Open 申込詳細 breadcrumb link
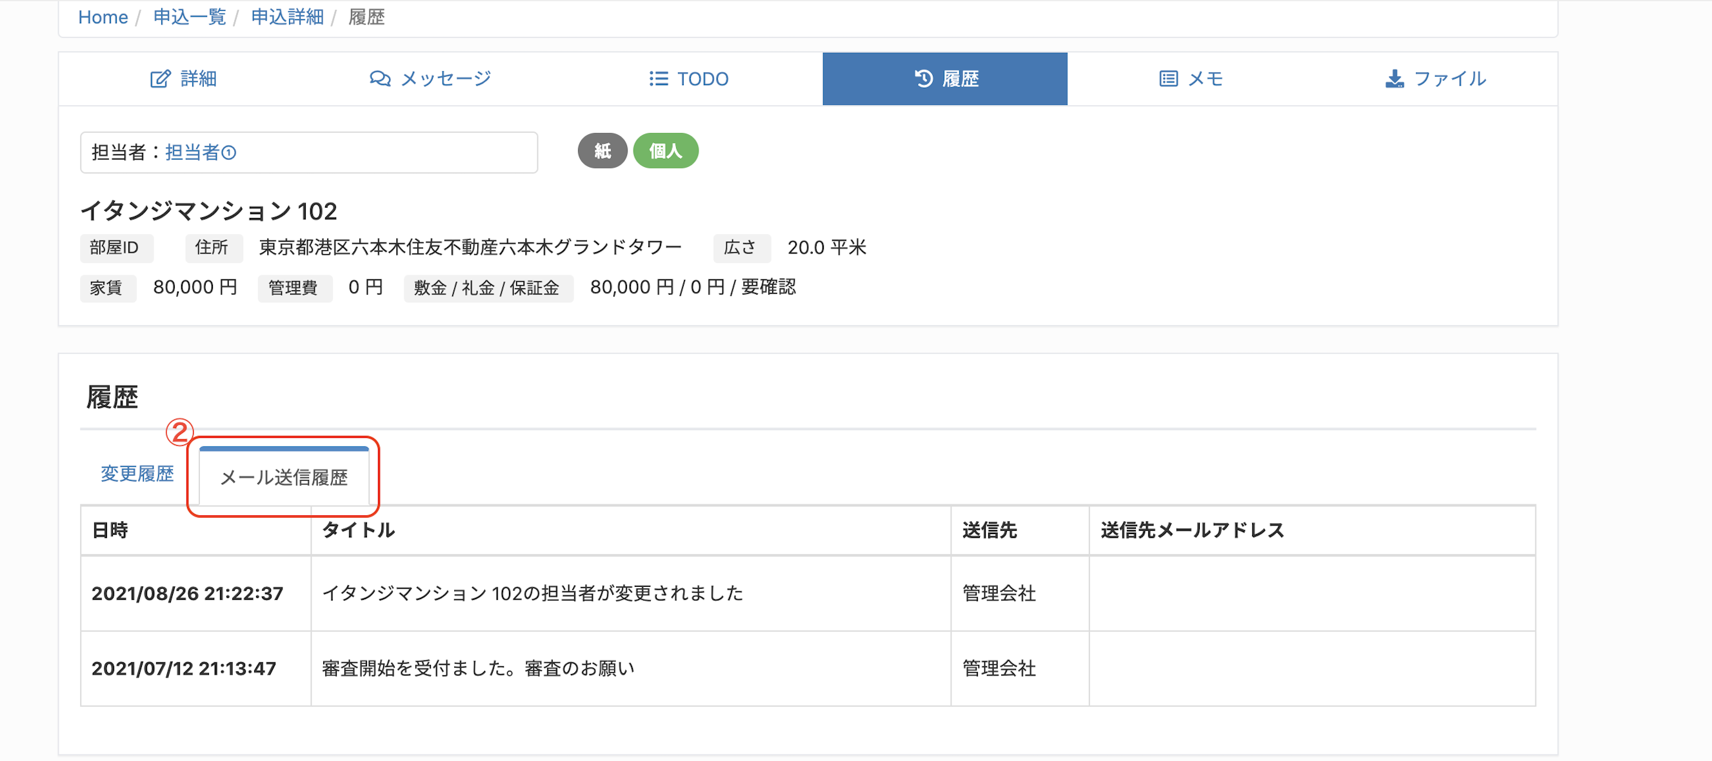 pyautogui.click(x=287, y=17)
